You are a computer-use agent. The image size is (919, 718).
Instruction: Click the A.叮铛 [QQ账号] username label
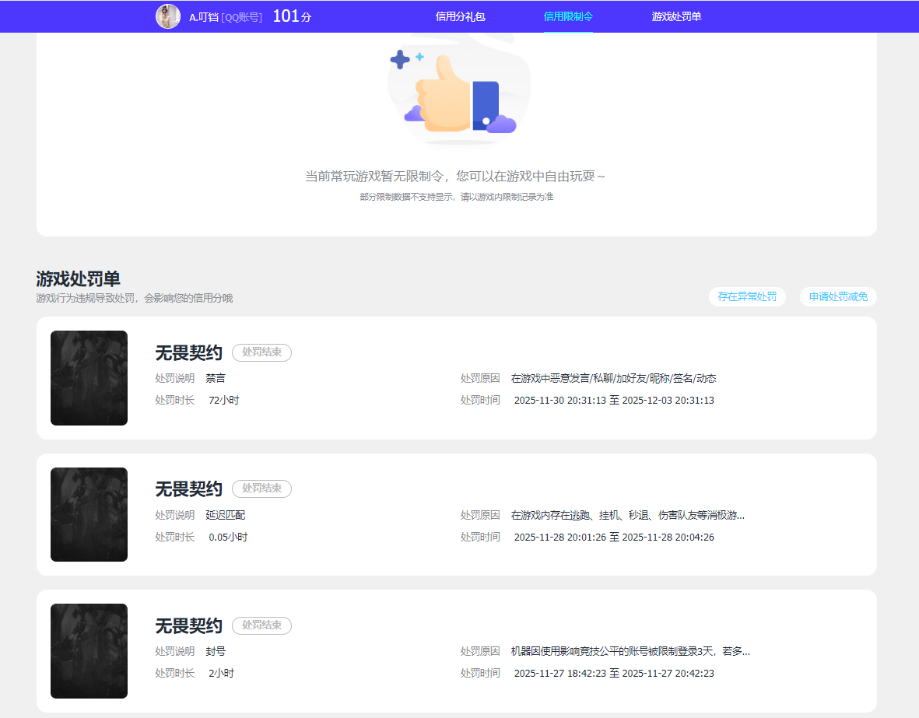pyautogui.click(x=225, y=16)
